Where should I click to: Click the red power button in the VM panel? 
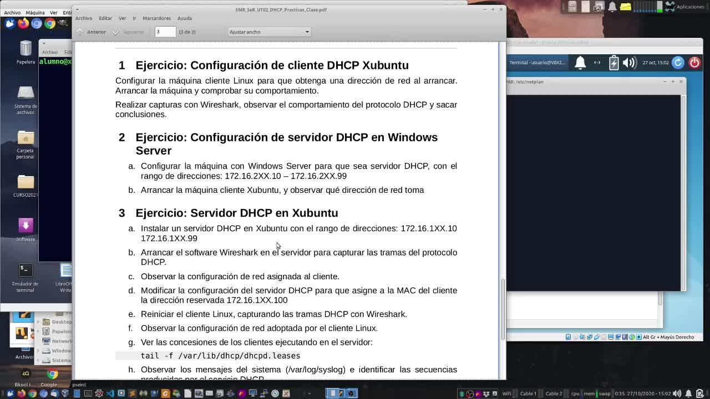(x=694, y=63)
